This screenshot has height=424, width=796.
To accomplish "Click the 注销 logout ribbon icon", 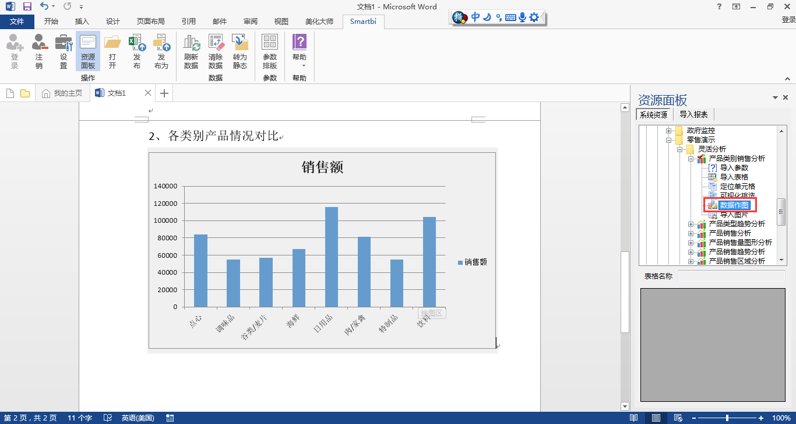I will tap(39, 51).
